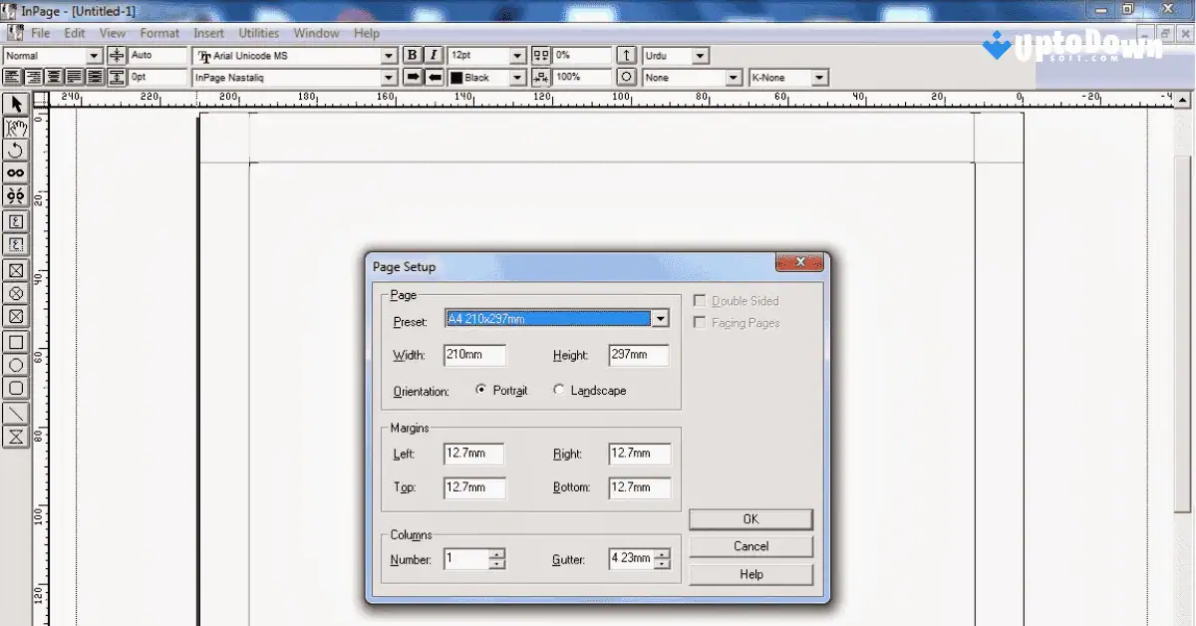Open the Format menu

click(159, 32)
